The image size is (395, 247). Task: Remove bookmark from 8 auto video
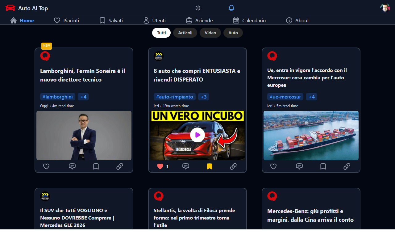[210, 166]
